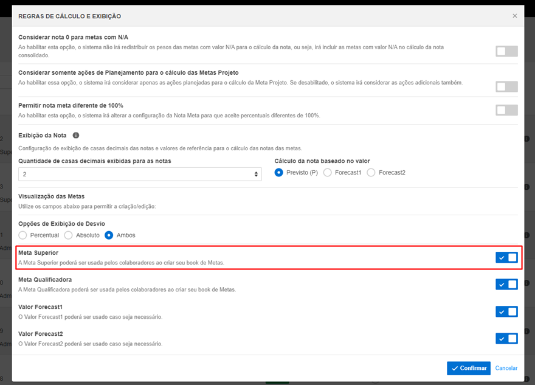The image size is (535, 385).
Task: Select Forecast2 radio option
Action: 371,173
